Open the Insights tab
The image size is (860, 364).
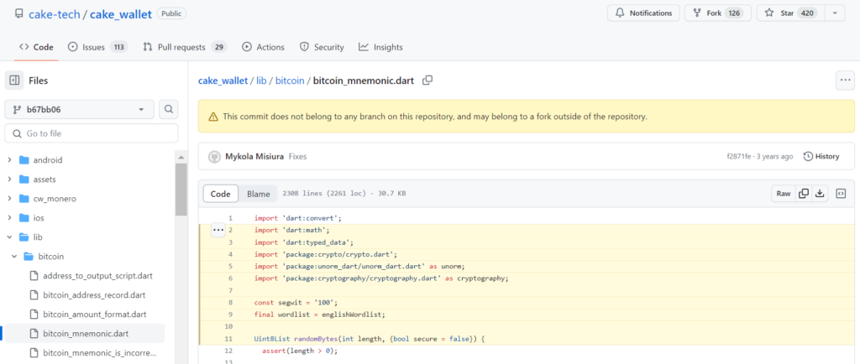(380, 47)
